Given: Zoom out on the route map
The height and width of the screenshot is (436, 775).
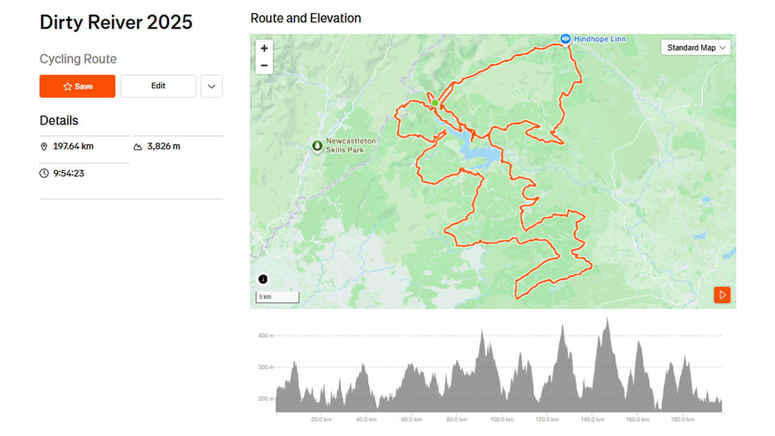Looking at the screenshot, I should pos(264,65).
